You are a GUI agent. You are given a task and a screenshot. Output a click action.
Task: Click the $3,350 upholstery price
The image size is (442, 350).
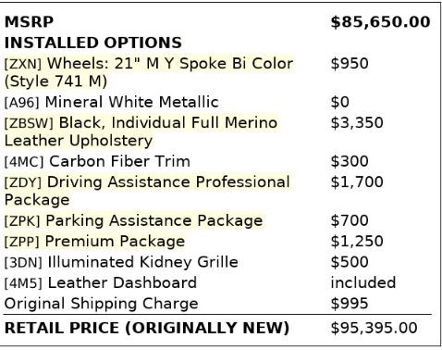(x=357, y=123)
